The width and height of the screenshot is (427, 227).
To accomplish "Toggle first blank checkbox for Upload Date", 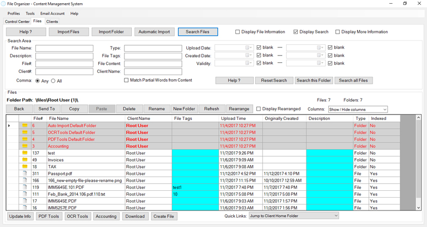I will click(x=259, y=47).
